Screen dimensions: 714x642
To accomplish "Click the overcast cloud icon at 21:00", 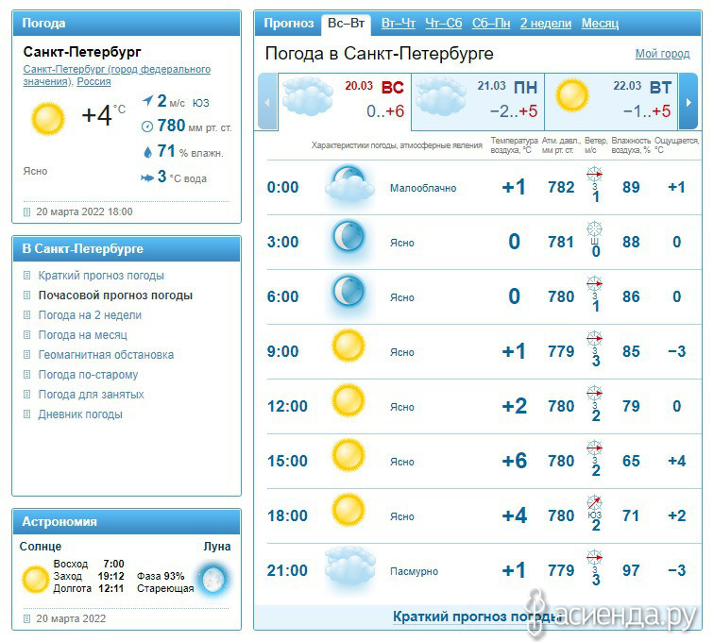I will (349, 567).
